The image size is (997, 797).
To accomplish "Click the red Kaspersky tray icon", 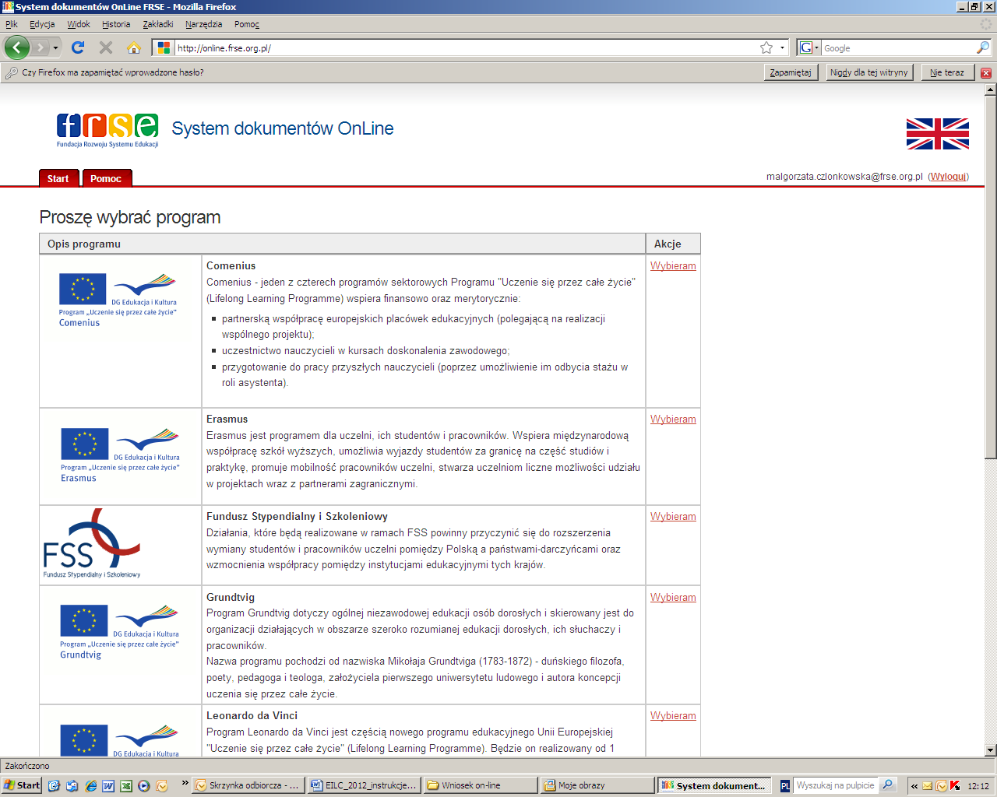I will tap(955, 786).
